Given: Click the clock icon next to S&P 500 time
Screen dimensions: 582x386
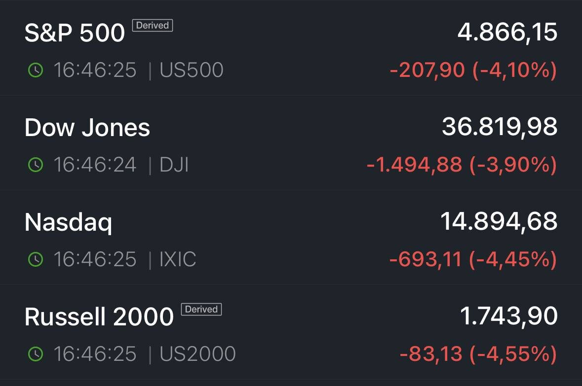Looking at the screenshot, I should 35,70.
